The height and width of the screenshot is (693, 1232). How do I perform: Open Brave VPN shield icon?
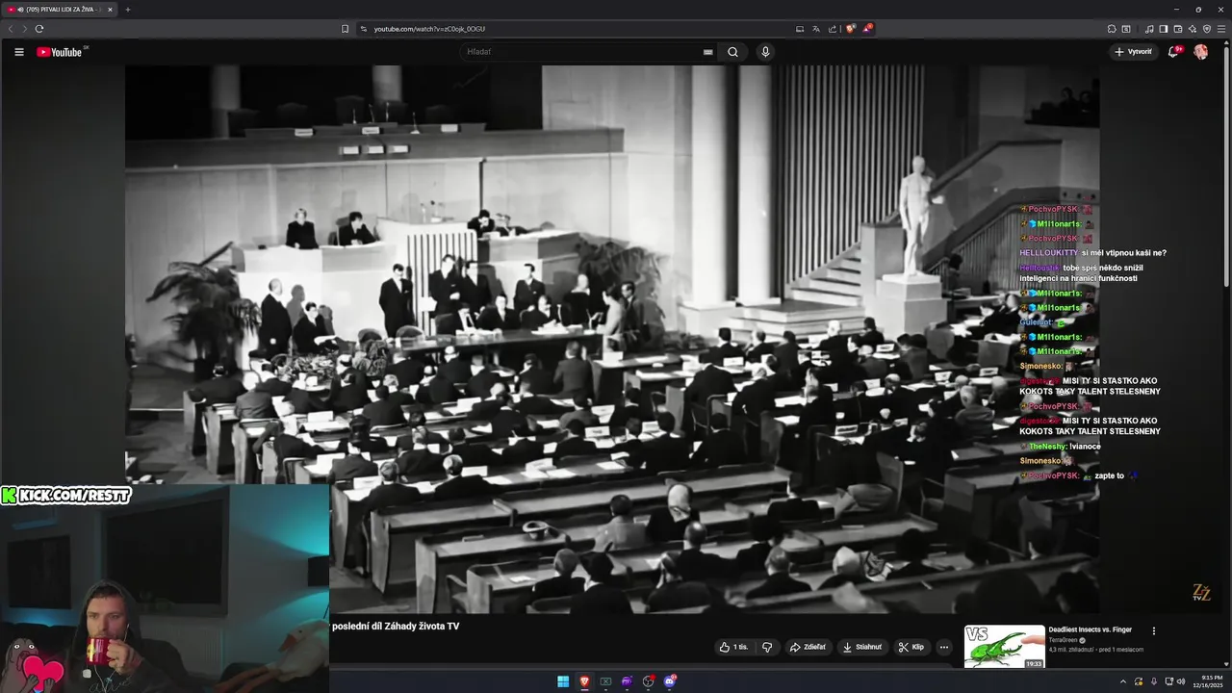[x=1207, y=29]
